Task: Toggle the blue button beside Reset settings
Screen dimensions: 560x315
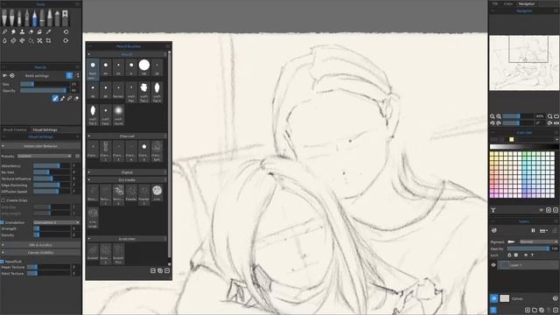Action: point(69,76)
